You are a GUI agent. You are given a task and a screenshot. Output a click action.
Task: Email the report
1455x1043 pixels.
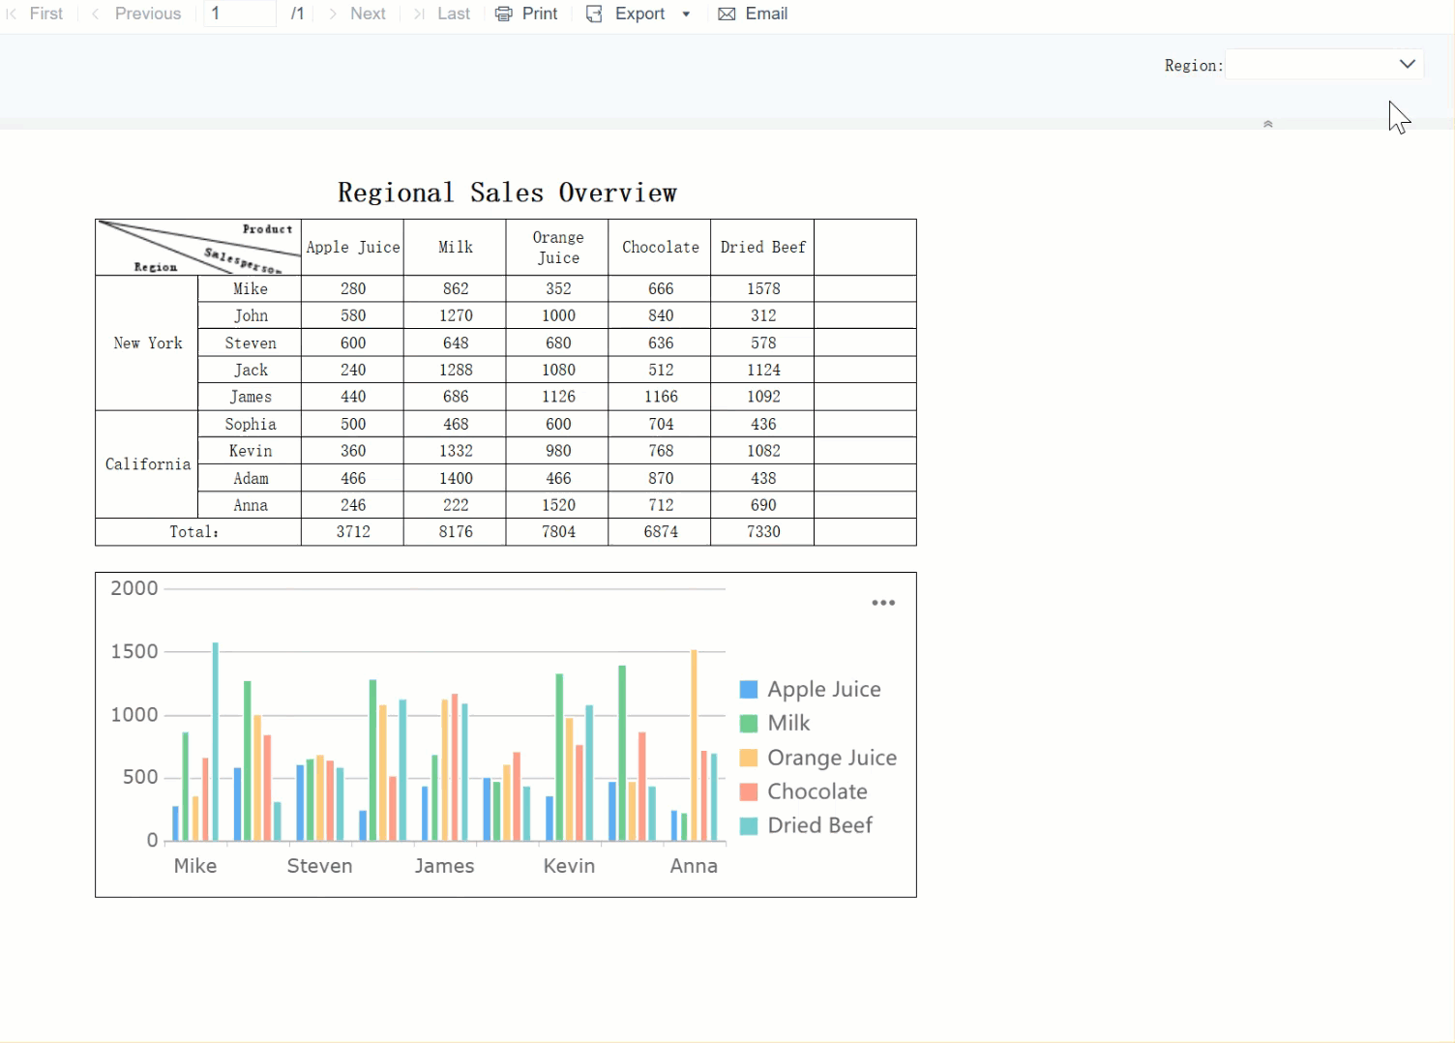(753, 14)
